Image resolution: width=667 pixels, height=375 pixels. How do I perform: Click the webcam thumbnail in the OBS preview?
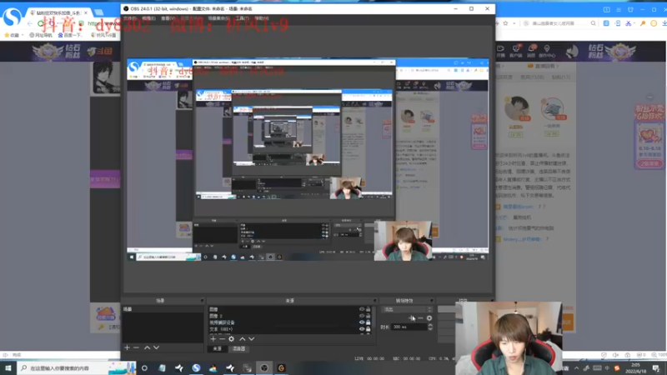point(403,241)
